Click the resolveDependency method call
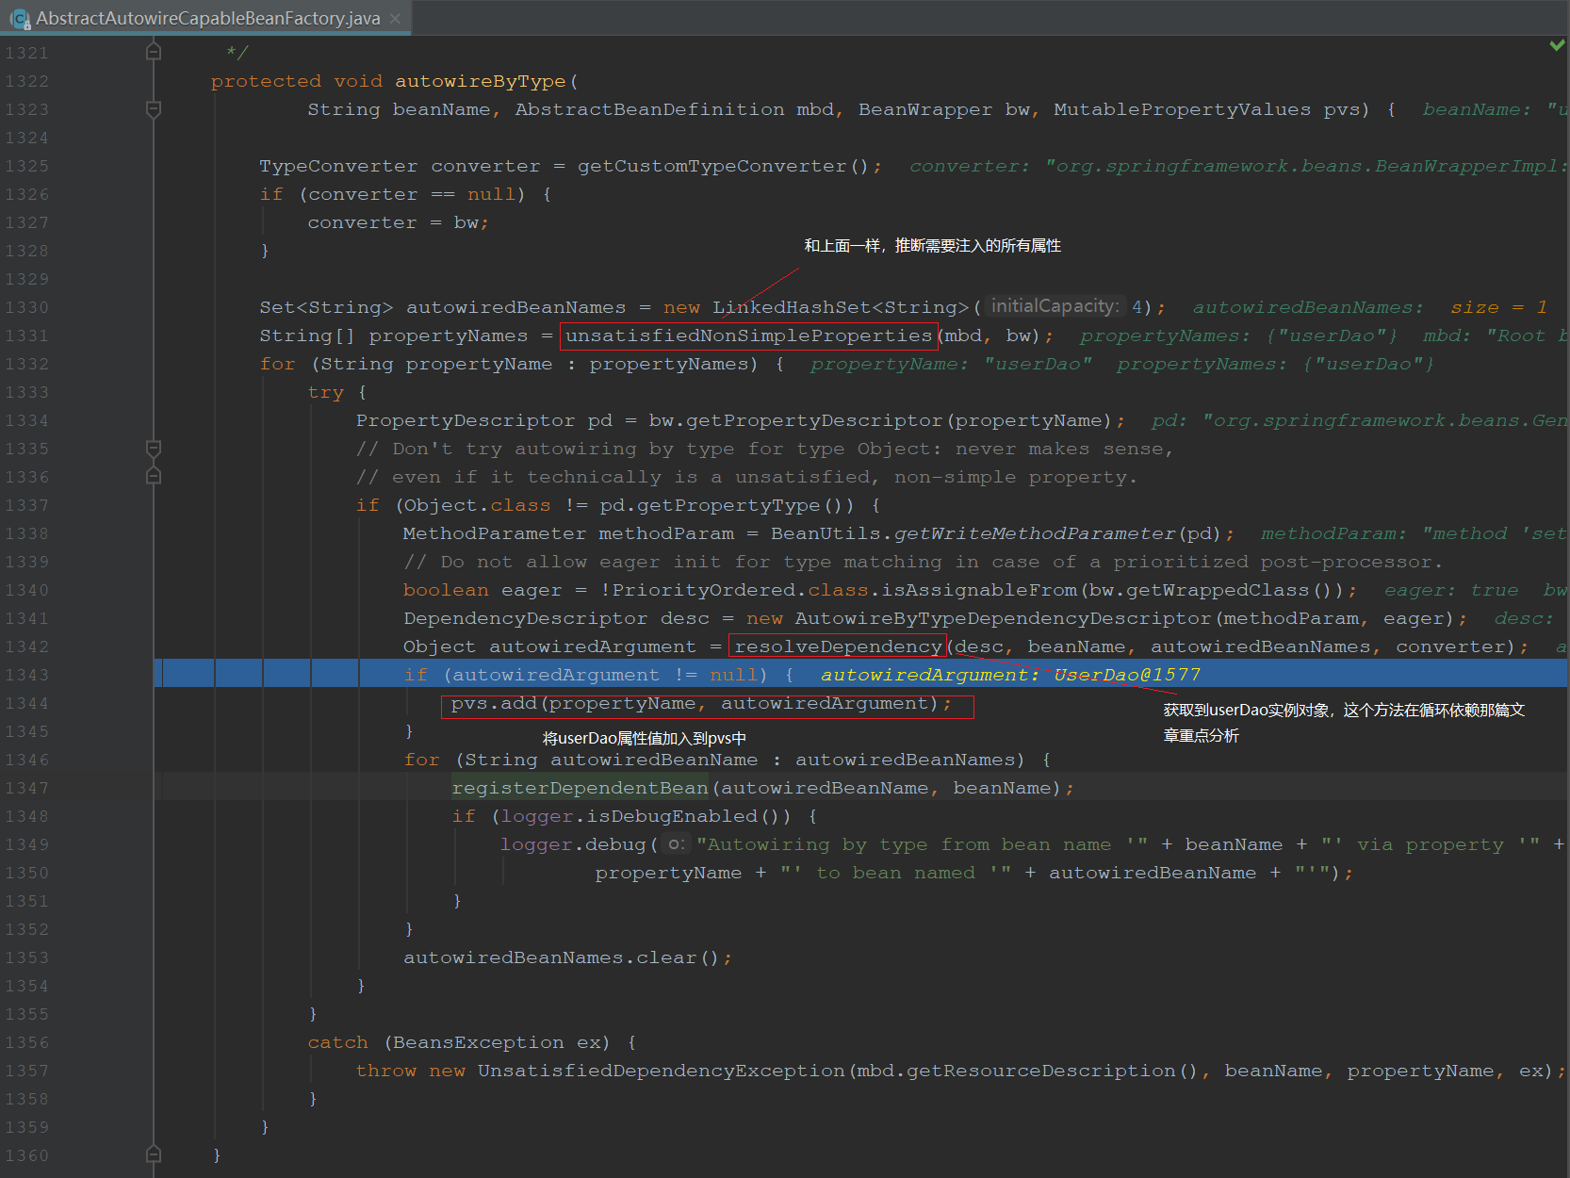 coord(838,646)
